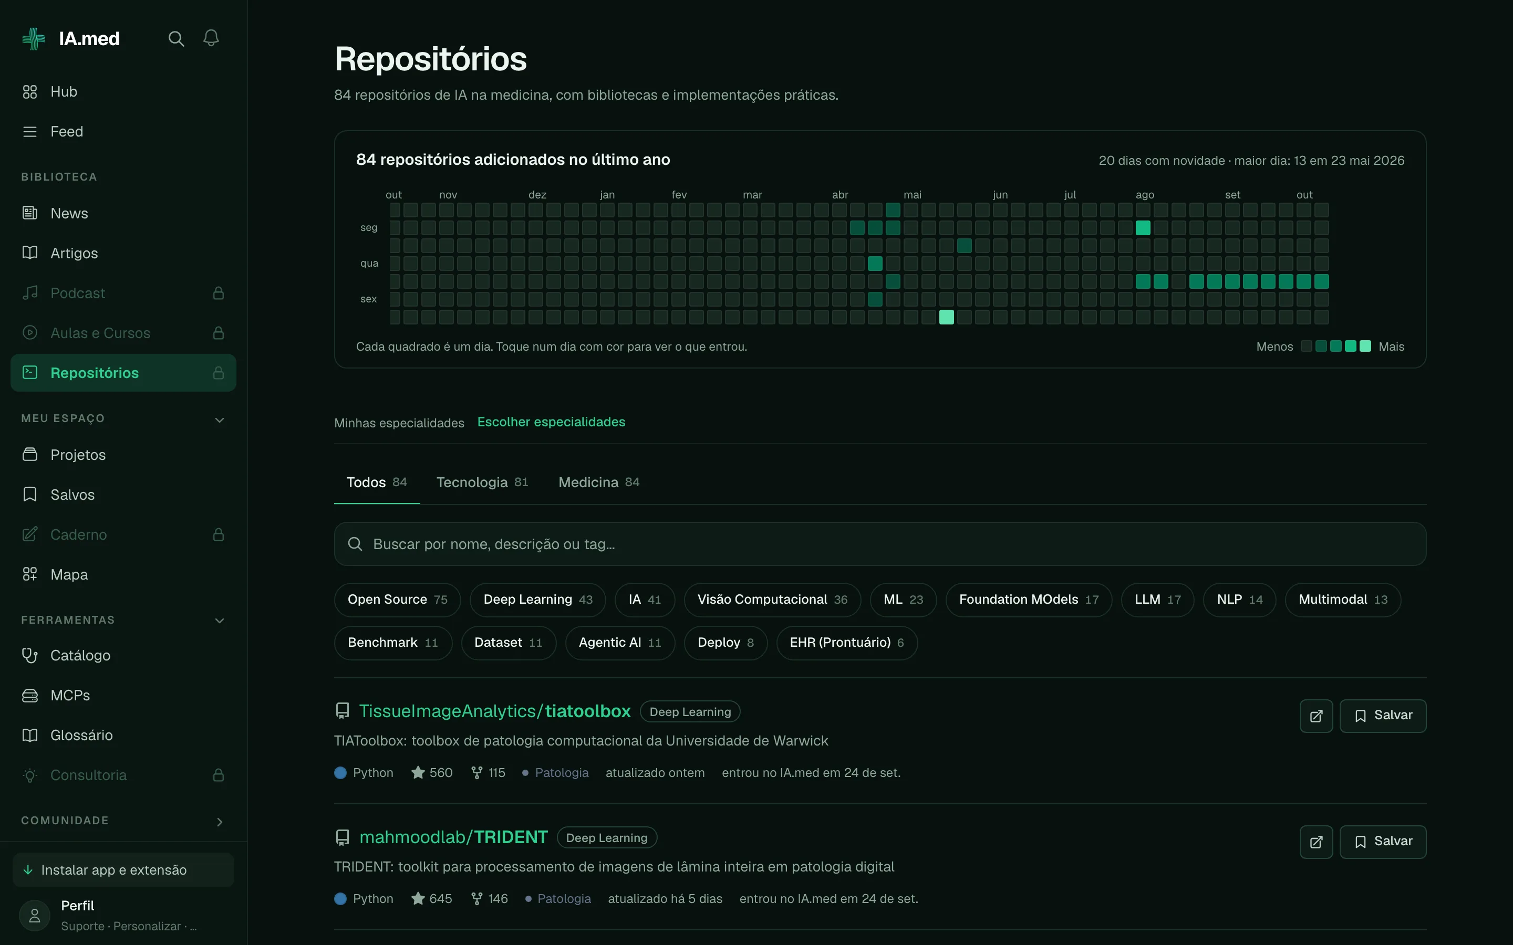1513x945 pixels.
Task: Save the tiatoolbox repository
Action: [1382, 716]
